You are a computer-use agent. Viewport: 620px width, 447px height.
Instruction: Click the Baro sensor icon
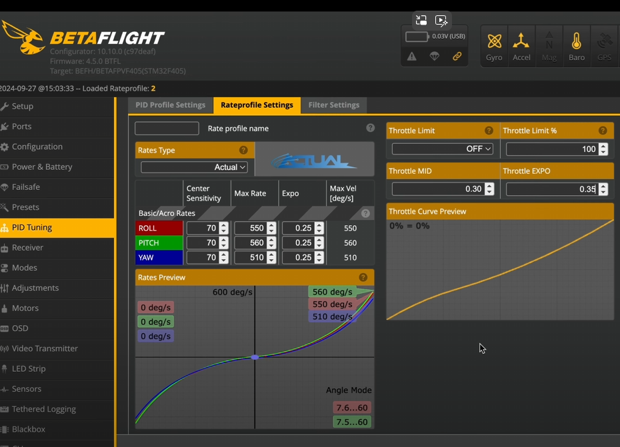pos(577,45)
